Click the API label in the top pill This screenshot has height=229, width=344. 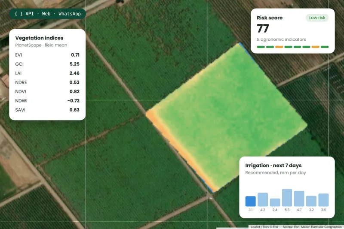click(30, 14)
